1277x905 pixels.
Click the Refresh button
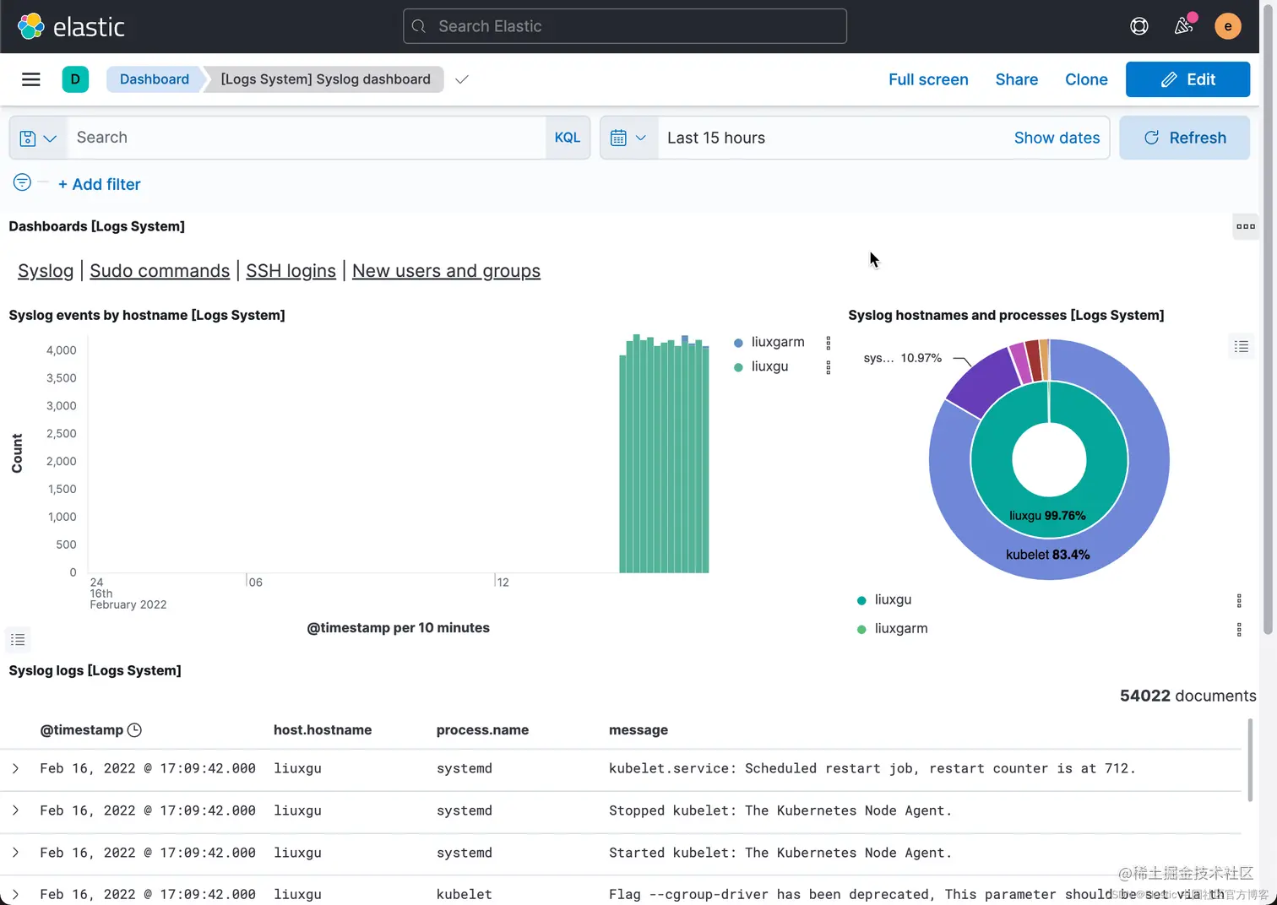(1184, 138)
